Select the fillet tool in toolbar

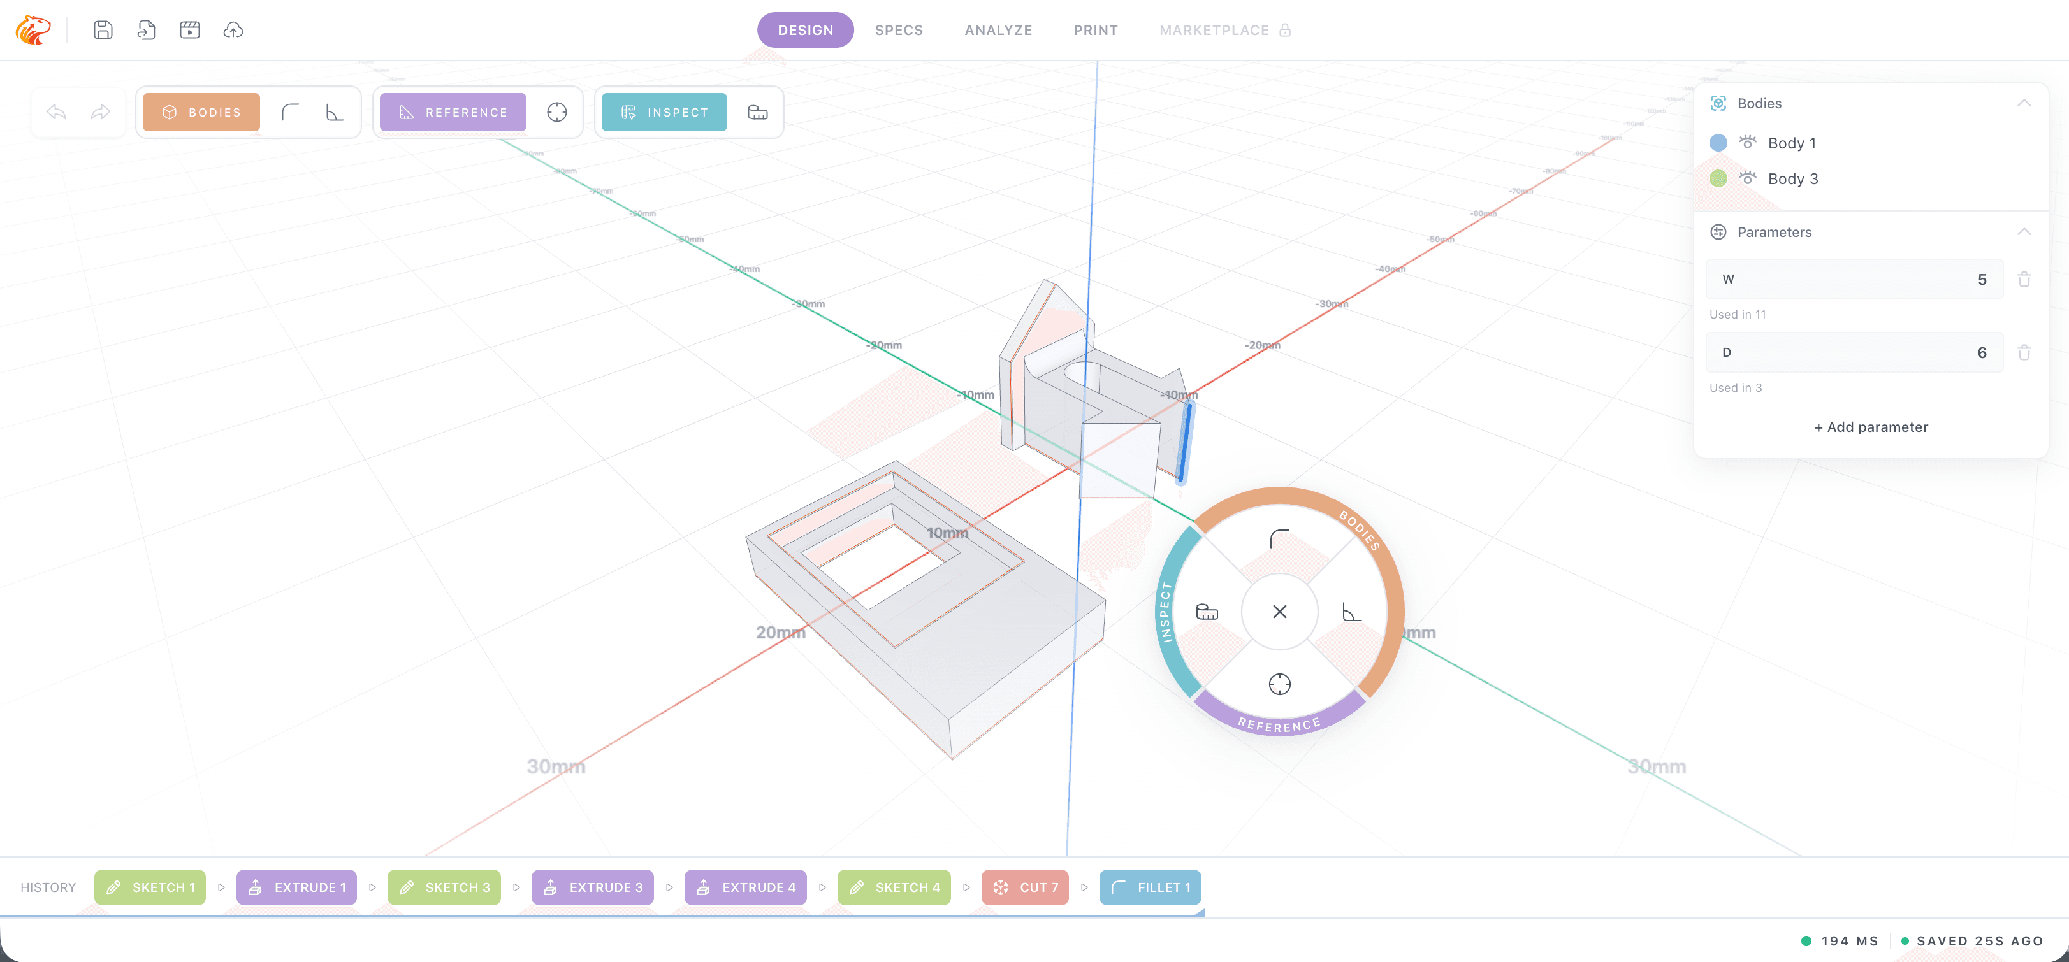[290, 111]
